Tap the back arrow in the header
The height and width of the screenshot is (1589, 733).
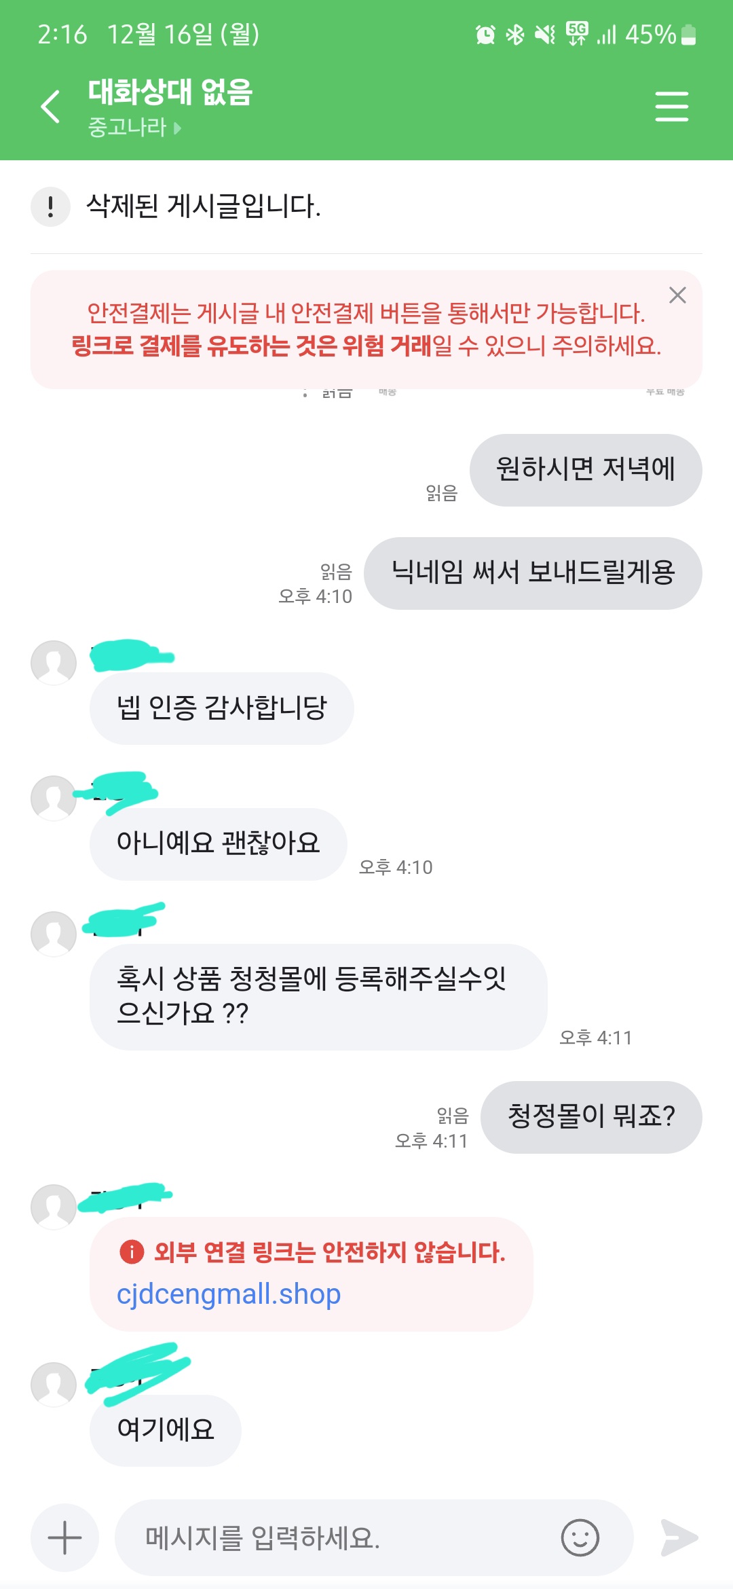(51, 107)
